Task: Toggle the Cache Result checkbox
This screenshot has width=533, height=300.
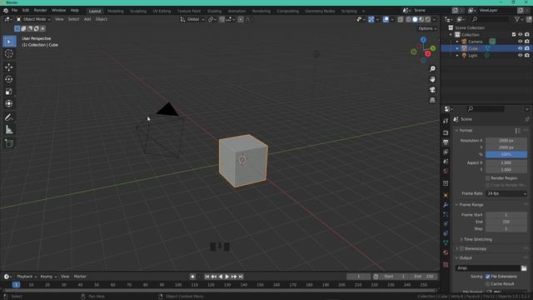Action: (488, 283)
